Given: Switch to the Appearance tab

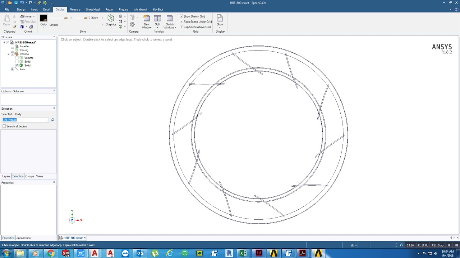Looking at the screenshot, I should pyautogui.click(x=23, y=238).
